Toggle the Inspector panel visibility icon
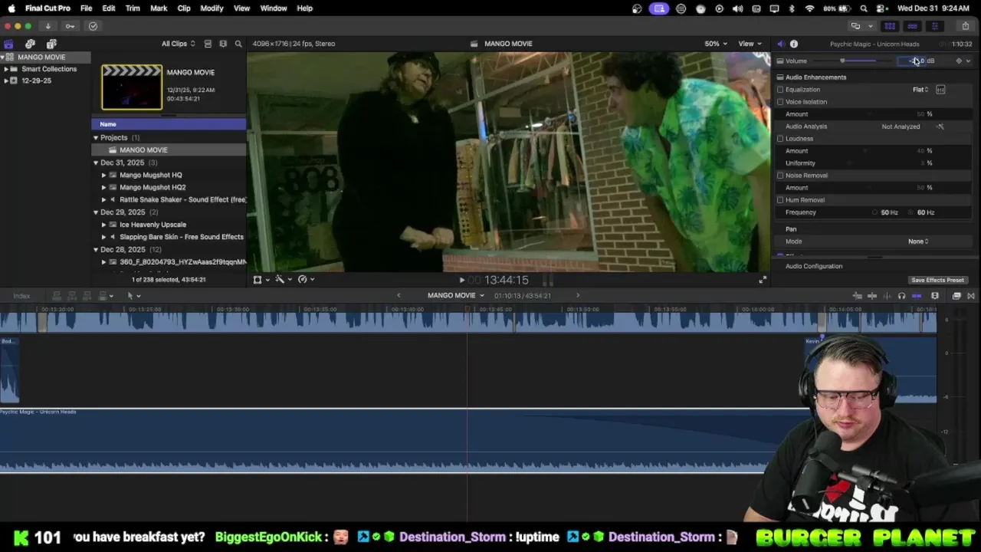981x552 pixels. pyautogui.click(x=934, y=26)
